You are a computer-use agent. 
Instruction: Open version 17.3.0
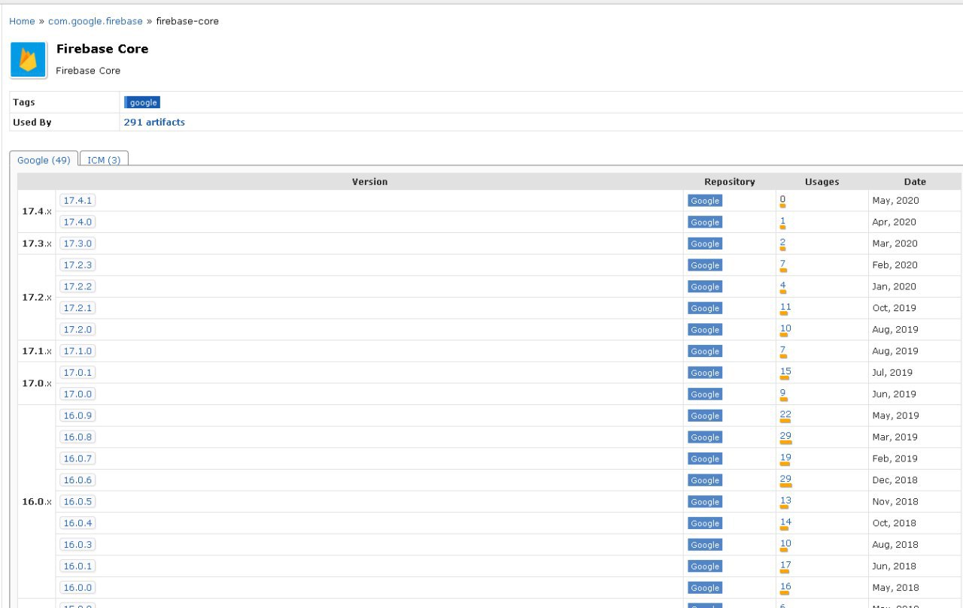coord(77,244)
